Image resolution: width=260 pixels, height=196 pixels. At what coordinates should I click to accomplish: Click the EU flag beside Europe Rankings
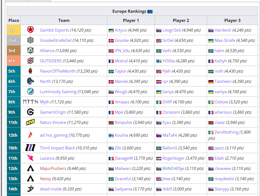[x=150, y=12]
